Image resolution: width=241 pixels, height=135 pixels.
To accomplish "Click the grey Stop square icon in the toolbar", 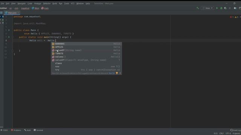I will click(x=230, y=8).
